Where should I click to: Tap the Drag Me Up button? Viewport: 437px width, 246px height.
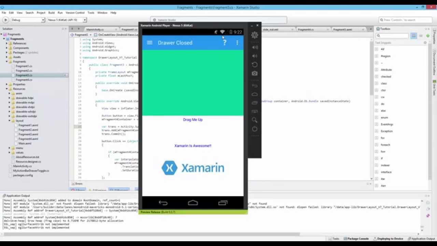pyautogui.click(x=193, y=120)
